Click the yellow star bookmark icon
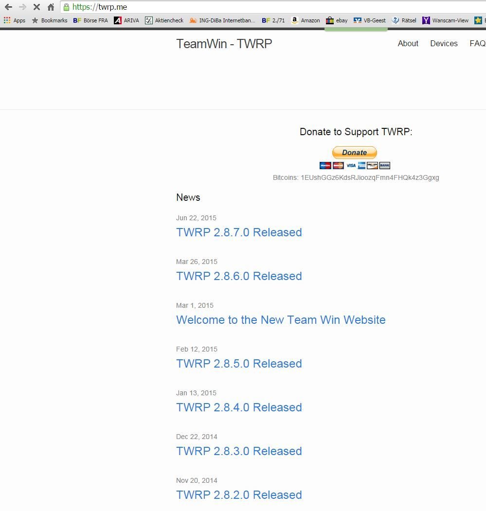This screenshot has height=511, width=486. point(478,20)
